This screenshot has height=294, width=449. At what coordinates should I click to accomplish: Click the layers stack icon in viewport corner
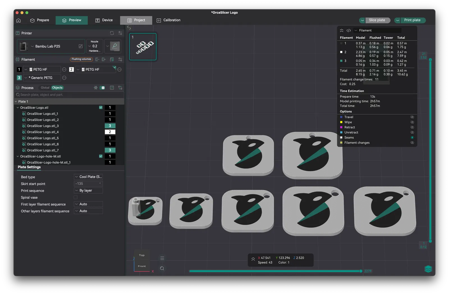[x=428, y=269]
